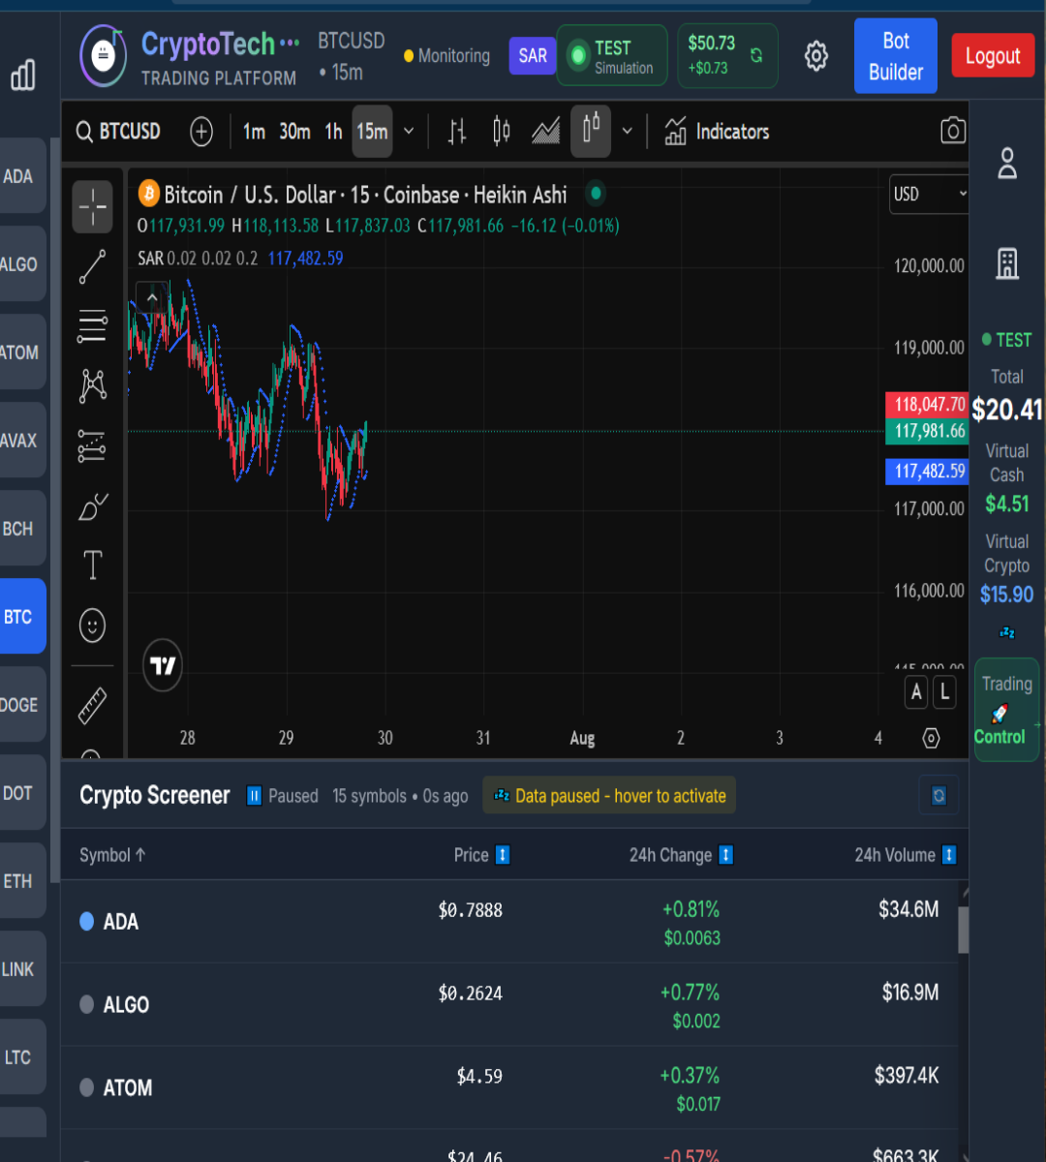Open the USD currency dropdown
Screen dimensions: 1046x1162
(928, 195)
